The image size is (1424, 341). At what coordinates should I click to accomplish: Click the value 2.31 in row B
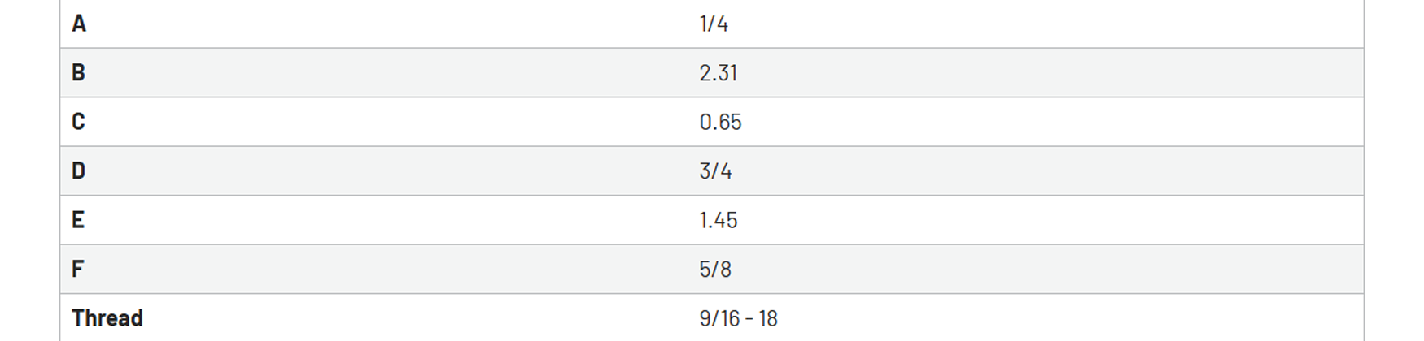719,73
